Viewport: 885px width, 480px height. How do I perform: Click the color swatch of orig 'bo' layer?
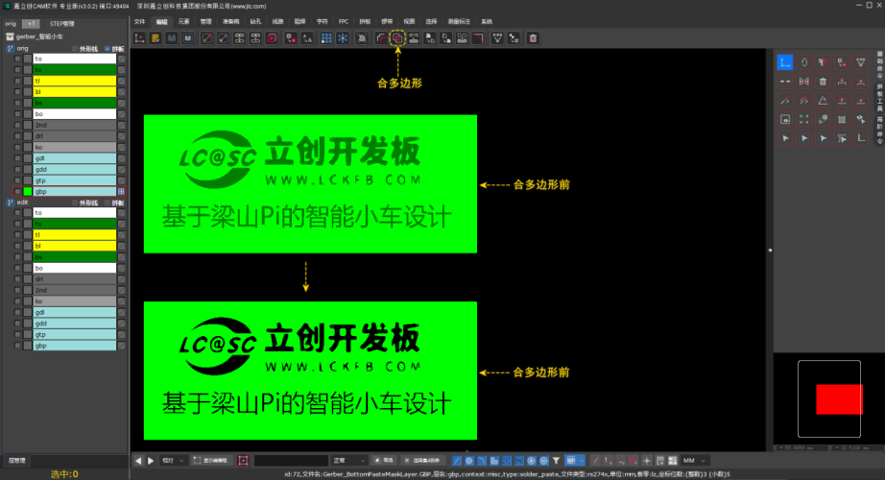tap(28, 114)
